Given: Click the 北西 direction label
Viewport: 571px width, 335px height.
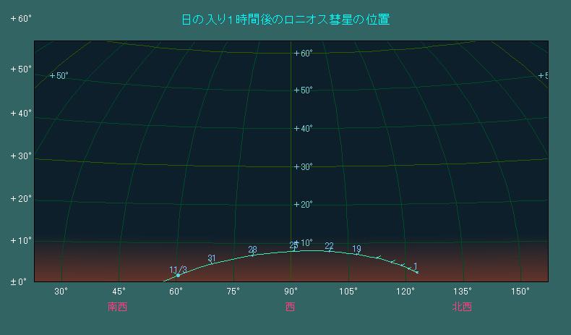Looking at the screenshot, I should click(462, 307).
